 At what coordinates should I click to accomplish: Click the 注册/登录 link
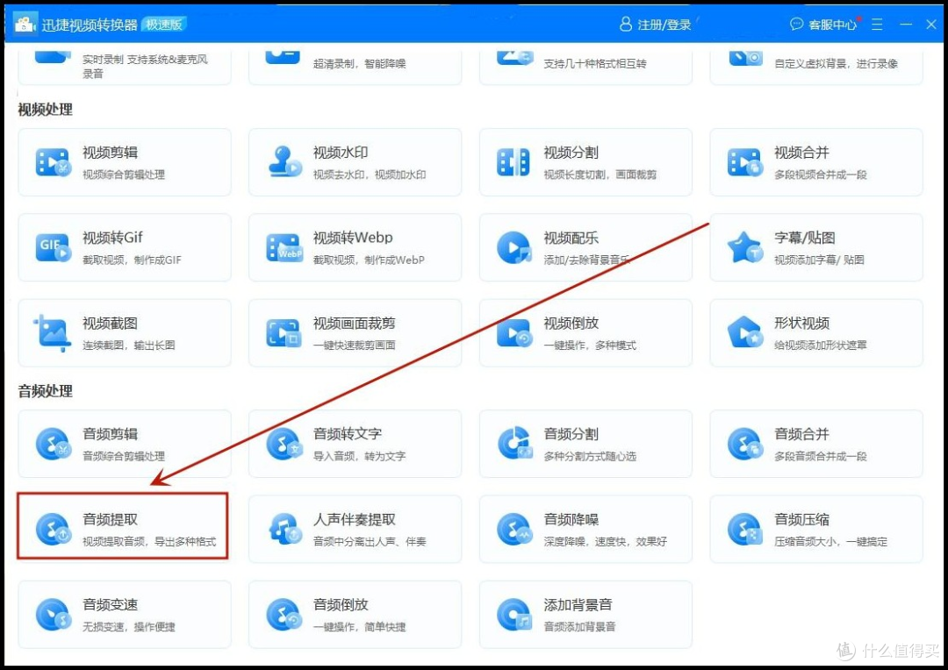664,25
